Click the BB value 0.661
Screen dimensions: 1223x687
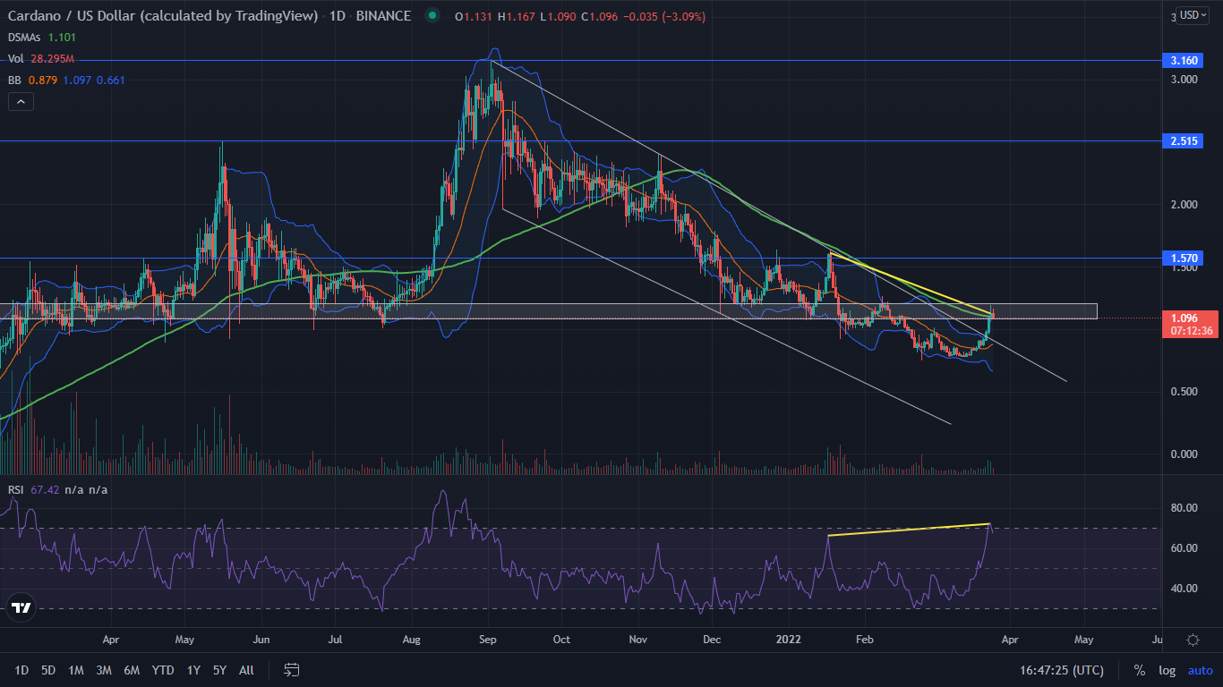point(111,80)
